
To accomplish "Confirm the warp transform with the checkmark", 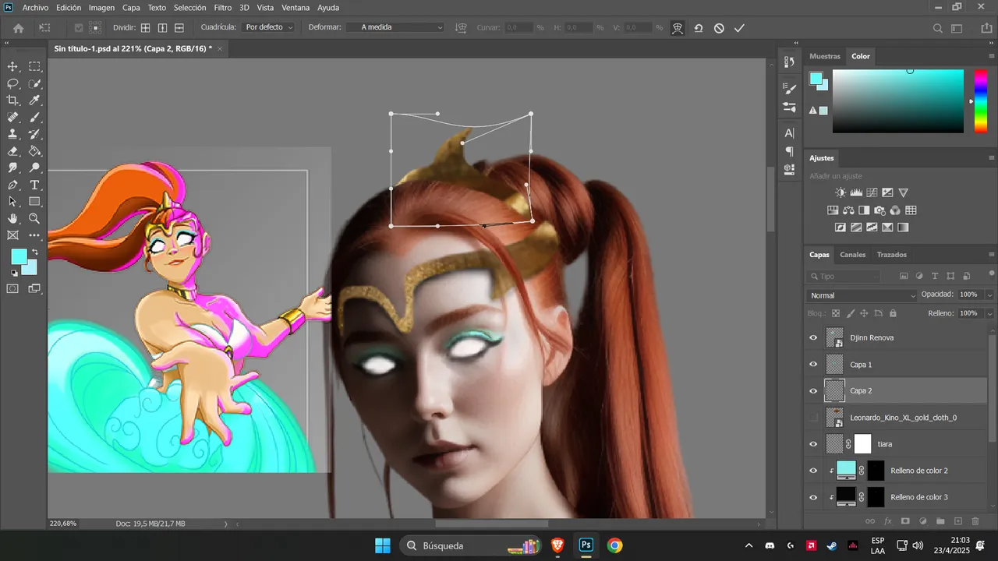I will (x=739, y=28).
